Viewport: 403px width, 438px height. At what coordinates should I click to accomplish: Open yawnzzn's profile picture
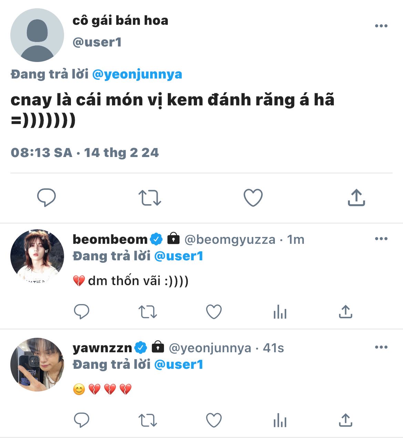pyautogui.click(x=37, y=364)
